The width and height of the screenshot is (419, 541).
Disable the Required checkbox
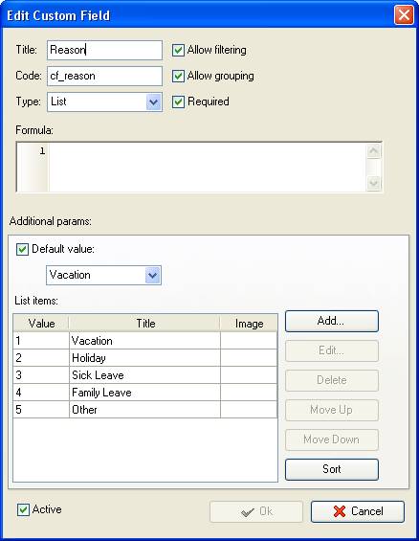click(178, 101)
